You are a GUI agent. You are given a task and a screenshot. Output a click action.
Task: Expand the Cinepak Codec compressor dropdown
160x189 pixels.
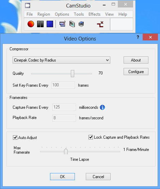(61, 60)
